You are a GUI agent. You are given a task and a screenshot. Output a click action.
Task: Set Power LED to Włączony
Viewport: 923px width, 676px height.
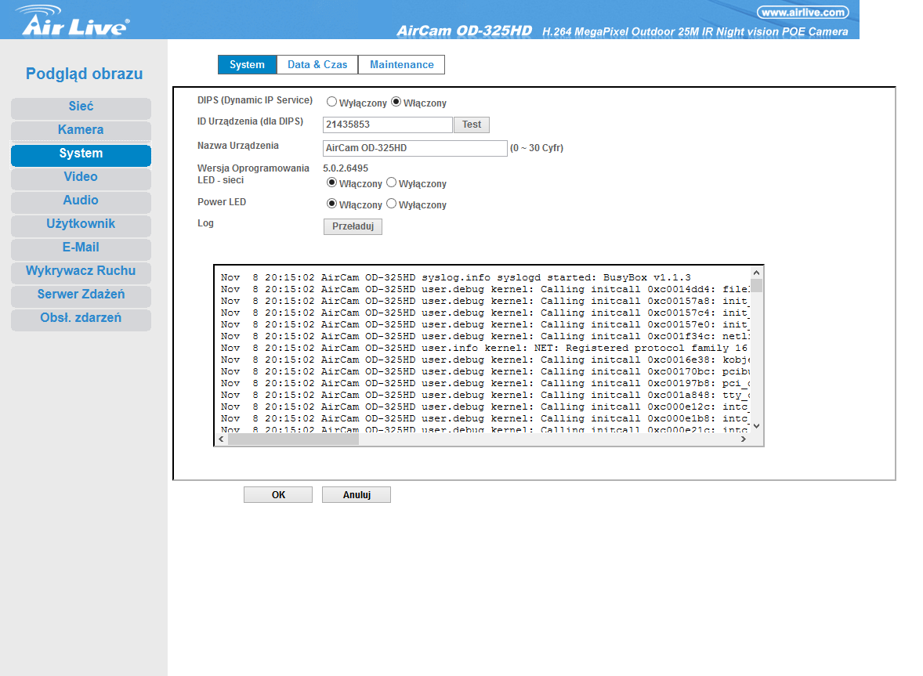(x=332, y=204)
